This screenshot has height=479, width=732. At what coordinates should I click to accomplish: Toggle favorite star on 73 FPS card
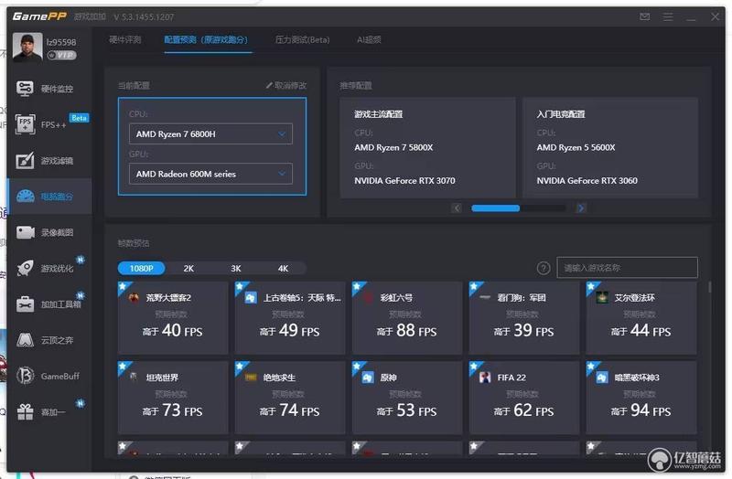pos(123,367)
